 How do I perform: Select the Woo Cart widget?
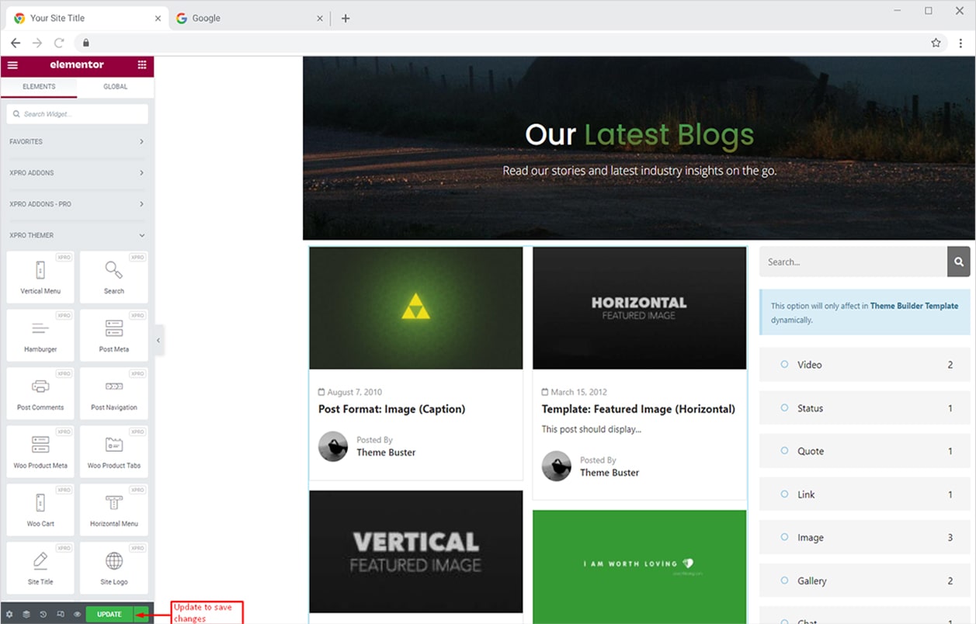(x=40, y=509)
